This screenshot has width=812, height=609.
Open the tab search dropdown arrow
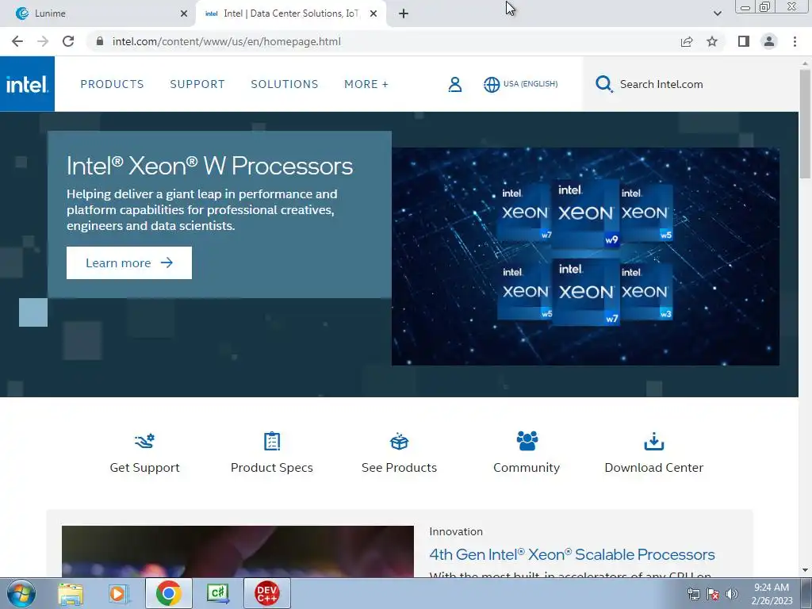click(717, 13)
